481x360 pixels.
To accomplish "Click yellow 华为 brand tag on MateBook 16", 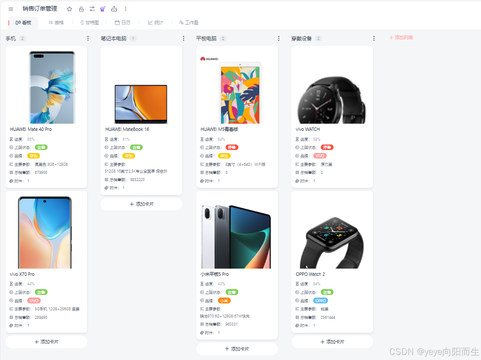I will [128, 156].
